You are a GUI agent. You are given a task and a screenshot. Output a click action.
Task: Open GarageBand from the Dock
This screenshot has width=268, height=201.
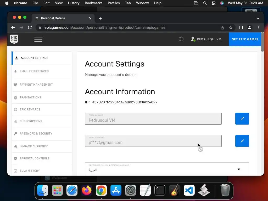point(175,190)
